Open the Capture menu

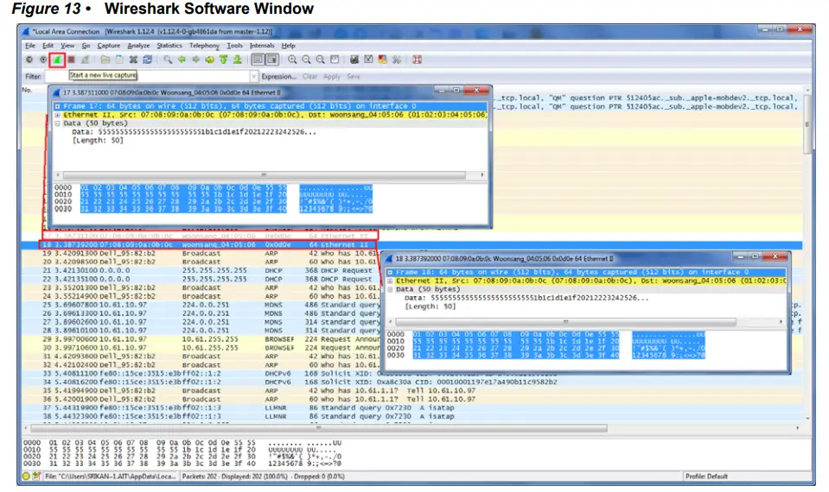click(x=108, y=46)
